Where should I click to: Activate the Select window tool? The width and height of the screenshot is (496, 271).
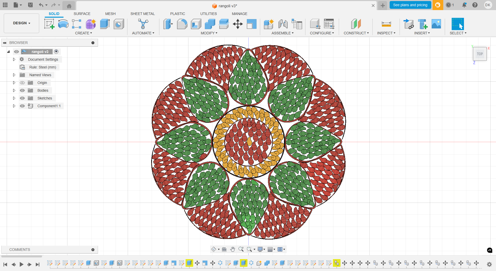tap(457, 24)
